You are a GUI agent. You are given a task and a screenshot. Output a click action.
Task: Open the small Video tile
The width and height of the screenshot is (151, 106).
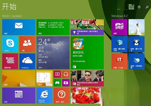coord(57,74)
